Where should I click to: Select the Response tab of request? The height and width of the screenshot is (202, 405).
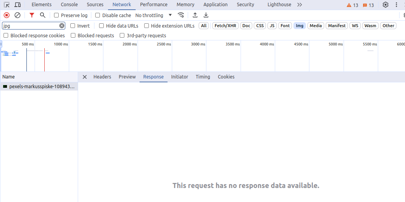pos(154,77)
